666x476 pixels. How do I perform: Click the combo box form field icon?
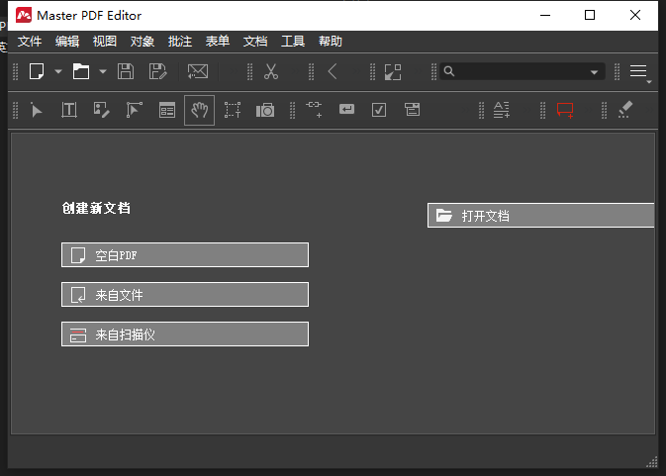[412, 110]
